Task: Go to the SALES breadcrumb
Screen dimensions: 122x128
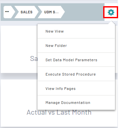Action: tap(27, 12)
